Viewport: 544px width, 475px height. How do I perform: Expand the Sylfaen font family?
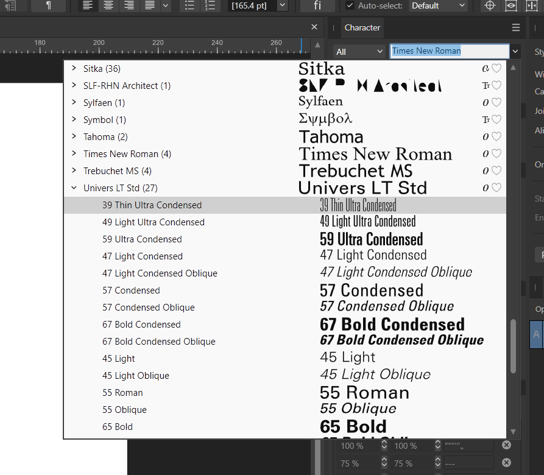tap(74, 102)
